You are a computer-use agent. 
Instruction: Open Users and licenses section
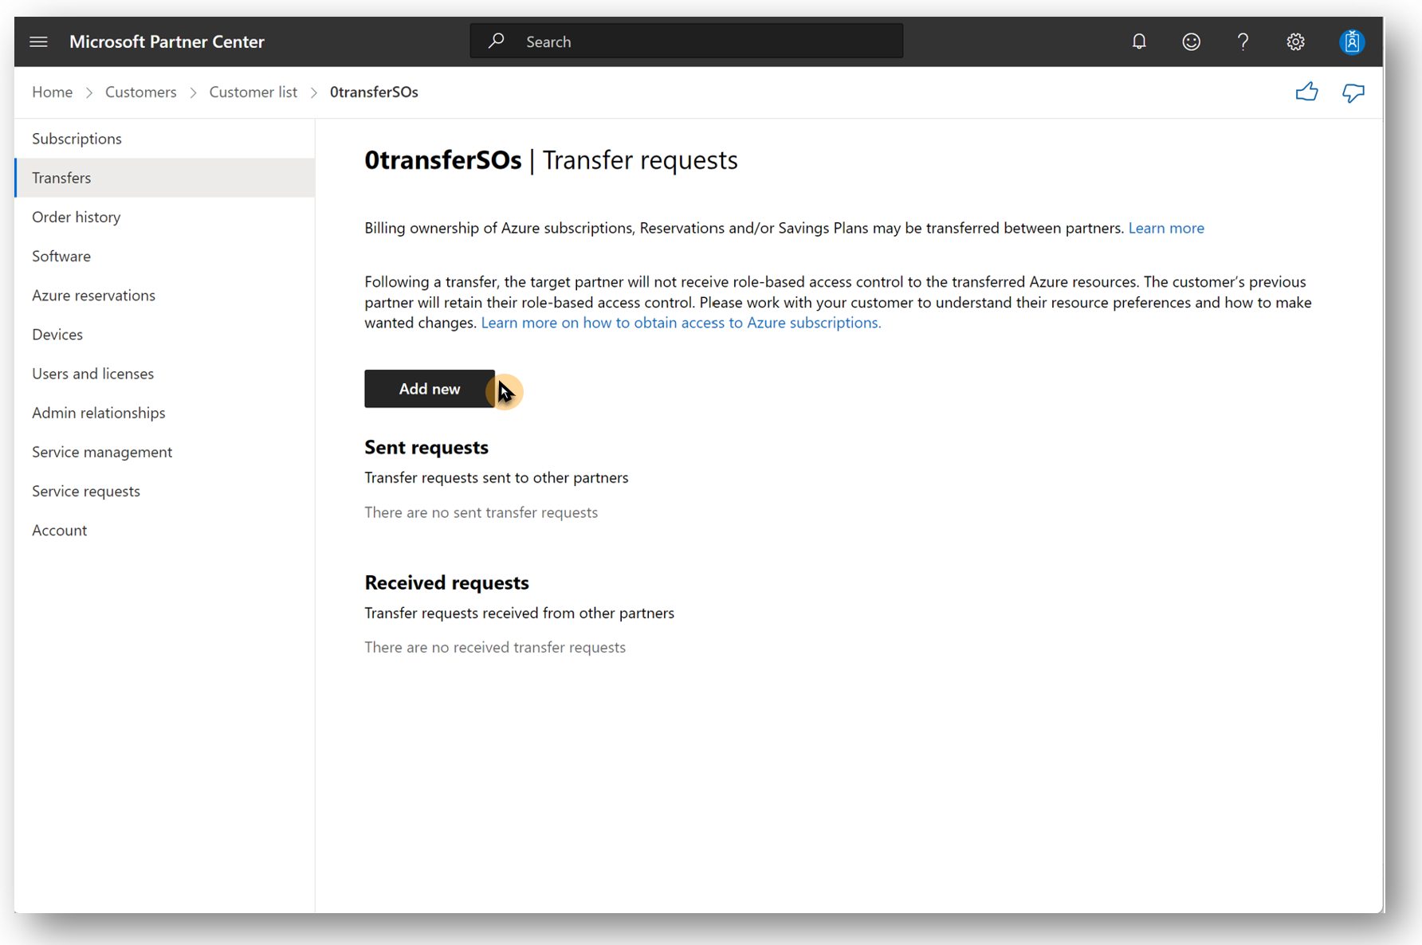92,374
